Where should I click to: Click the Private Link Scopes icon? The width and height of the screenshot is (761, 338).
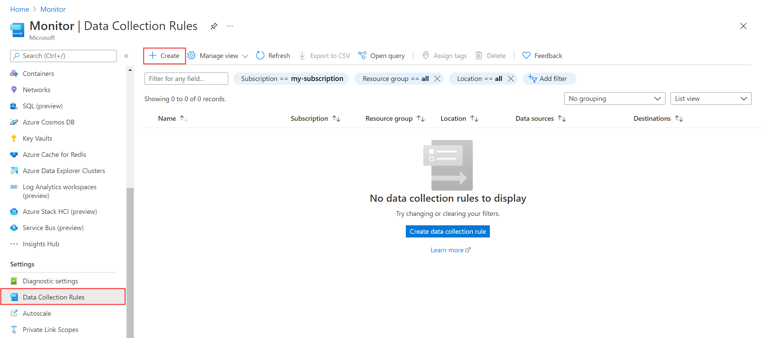(x=14, y=330)
